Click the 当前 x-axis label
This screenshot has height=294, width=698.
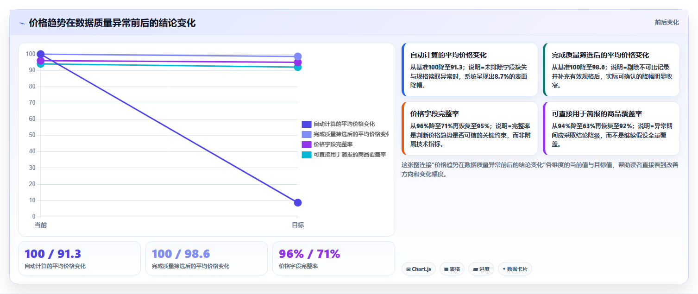41,225
